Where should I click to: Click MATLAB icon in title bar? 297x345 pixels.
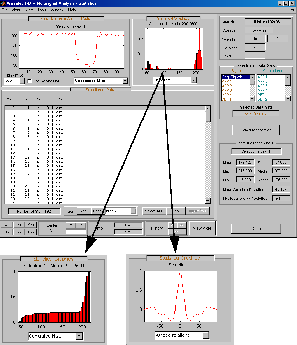tap(3, 3)
